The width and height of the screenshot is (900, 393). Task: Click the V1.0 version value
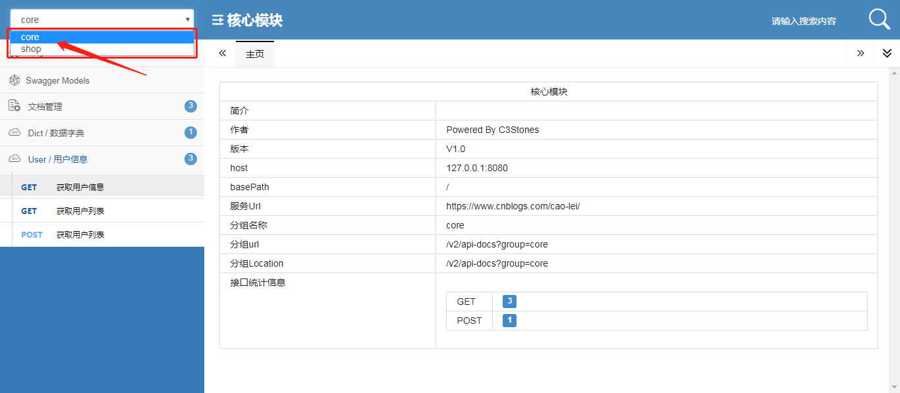click(x=456, y=149)
